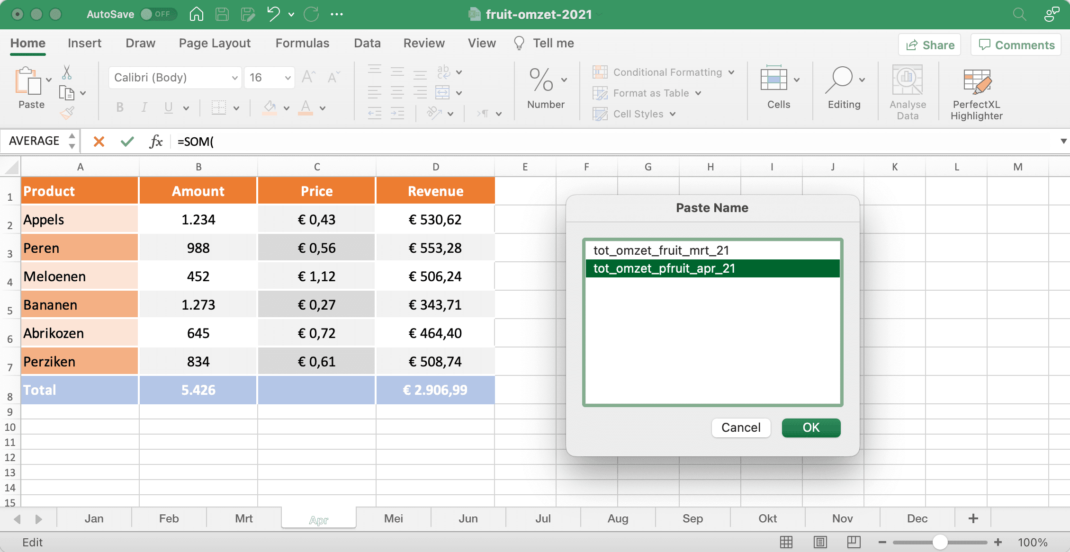Cancel formula entry with the red X
1070x552 pixels.
98,141
